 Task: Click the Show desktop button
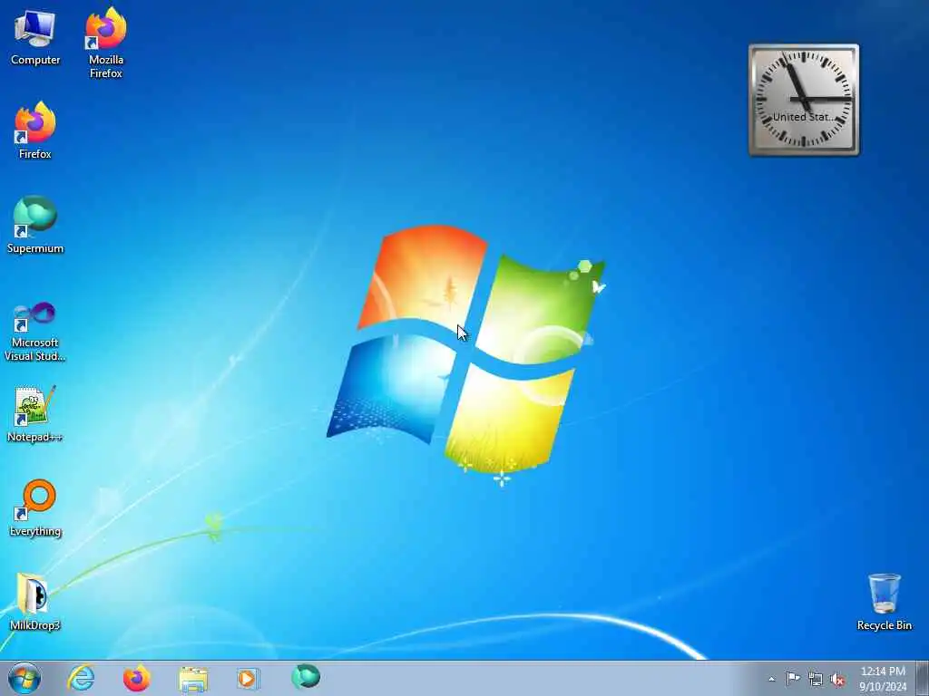(x=922, y=678)
